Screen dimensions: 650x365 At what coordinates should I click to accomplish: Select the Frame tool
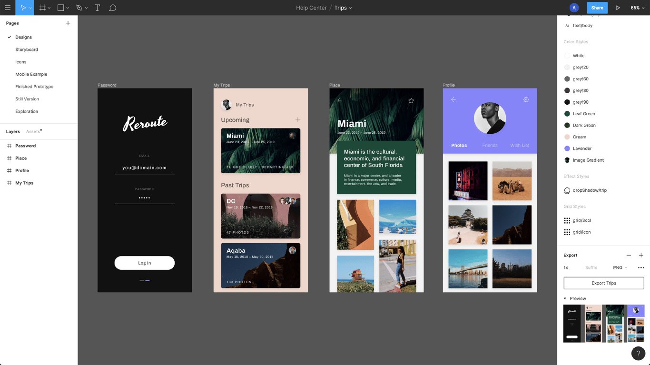(42, 8)
